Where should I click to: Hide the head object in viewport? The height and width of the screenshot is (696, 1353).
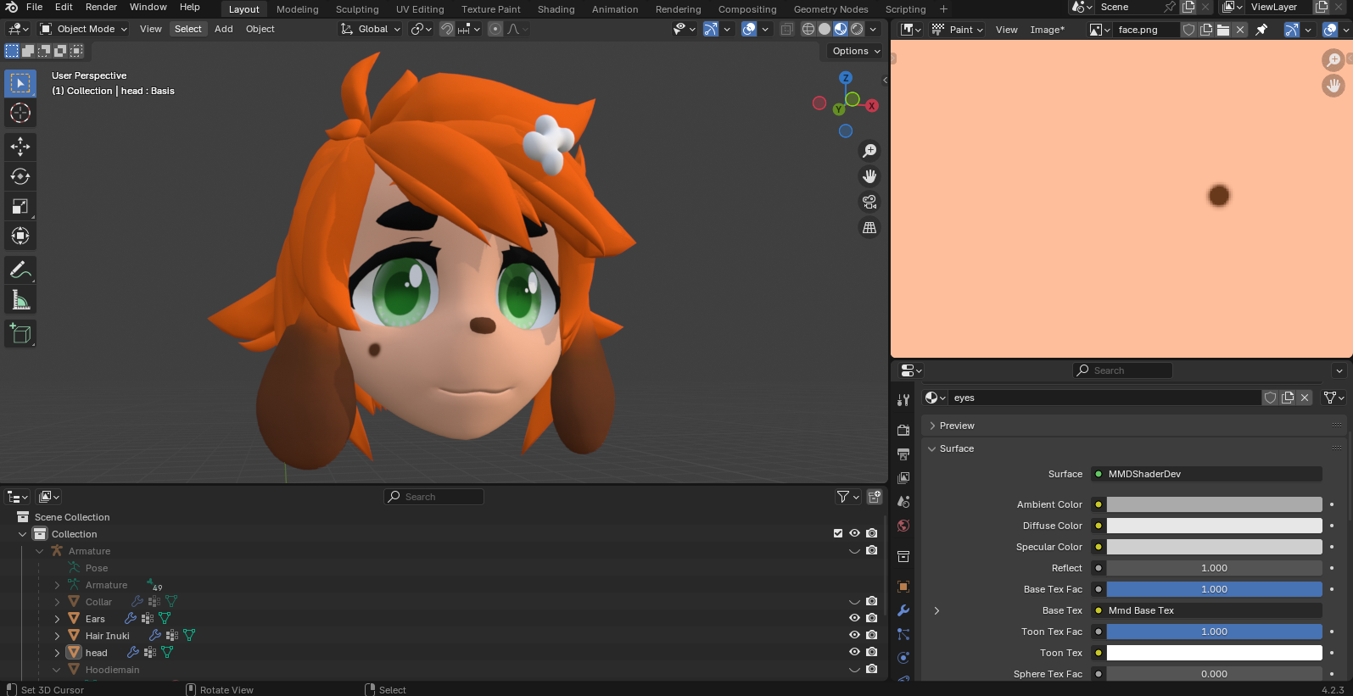854,652
